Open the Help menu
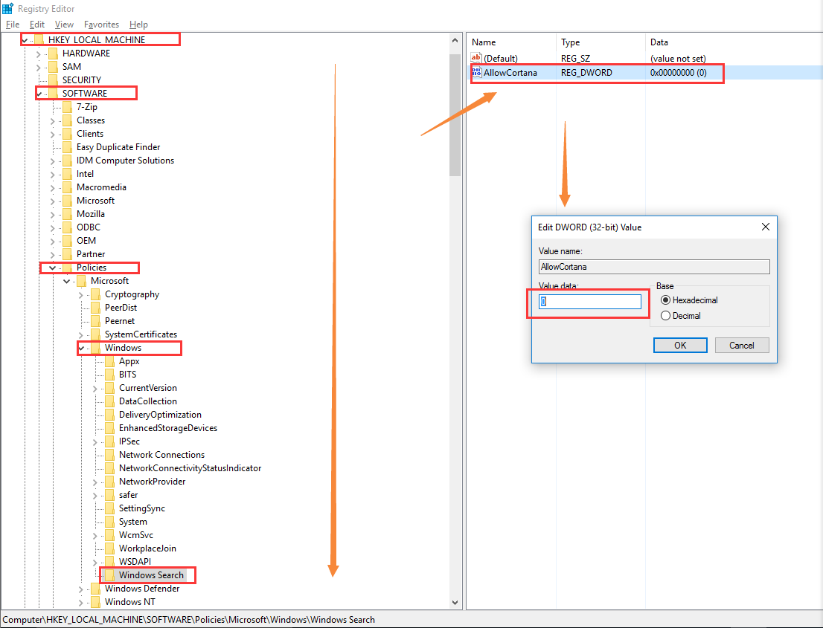Screen dimensions: 823x628 tap(138, 24)
